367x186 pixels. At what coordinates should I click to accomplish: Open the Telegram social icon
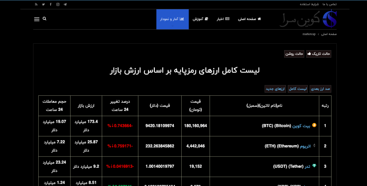65,4
